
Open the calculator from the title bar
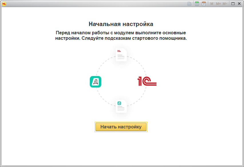coord(197,4)
